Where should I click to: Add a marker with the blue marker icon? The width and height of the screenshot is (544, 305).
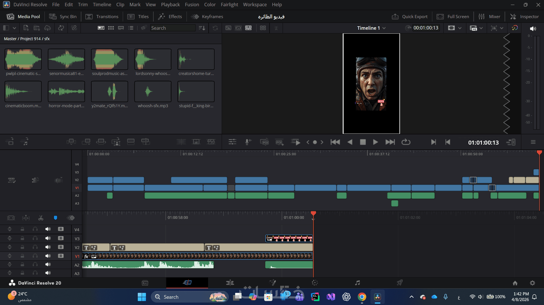pos(56,218)
